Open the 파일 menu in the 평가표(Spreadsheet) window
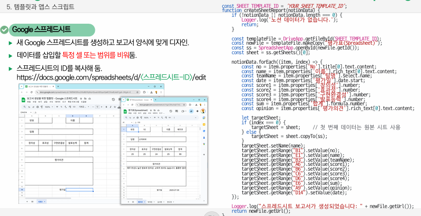 [x=130, y=113]
